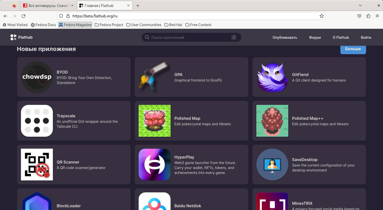Open the Форум navigation link
The image size is (383, 210).
tap(315, 37)
